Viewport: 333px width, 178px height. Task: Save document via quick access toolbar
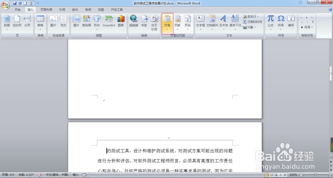(x=15, y=3)
